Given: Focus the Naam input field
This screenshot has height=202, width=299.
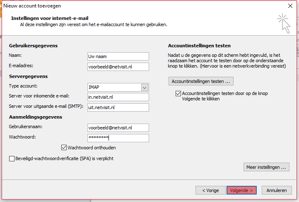Looking at the screenshot, I should (x=118, y=56).
